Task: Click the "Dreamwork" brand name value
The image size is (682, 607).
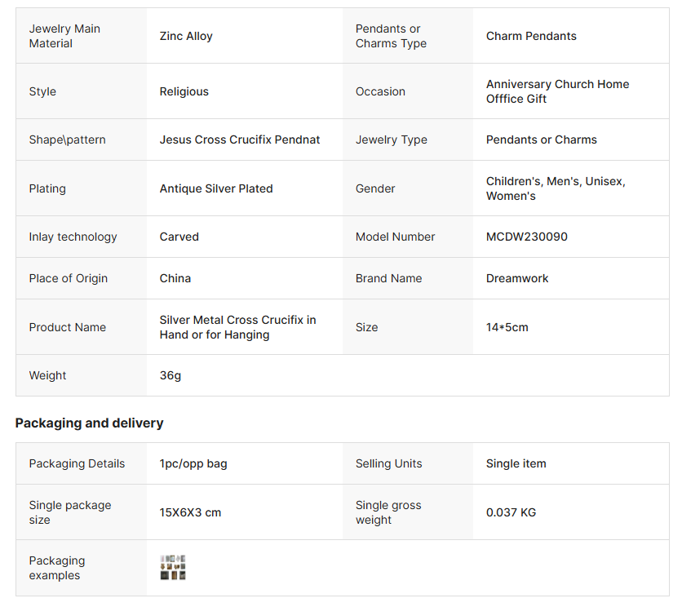Action: [517, 278]
